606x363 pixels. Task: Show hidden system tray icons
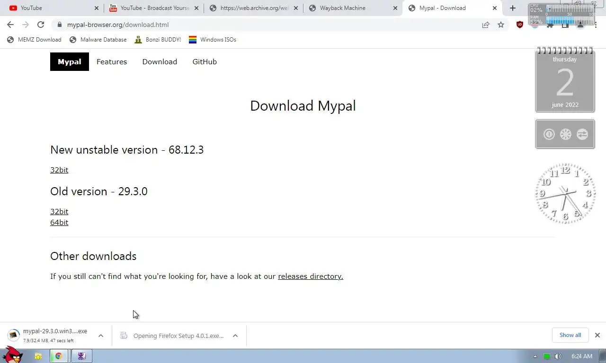(x=535, y=356)
